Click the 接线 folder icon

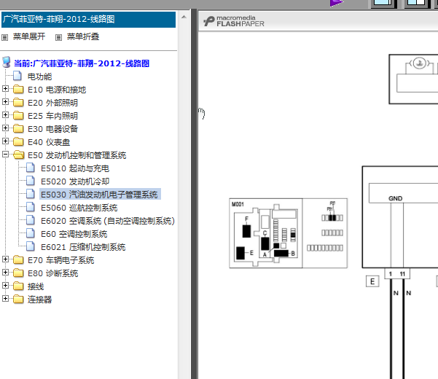click(x=18, y=286)
